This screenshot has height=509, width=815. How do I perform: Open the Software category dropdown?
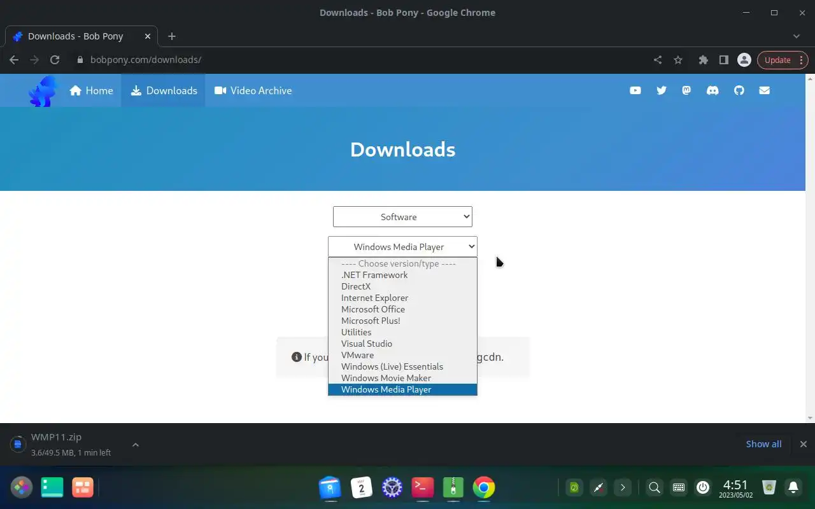(402, 216)
